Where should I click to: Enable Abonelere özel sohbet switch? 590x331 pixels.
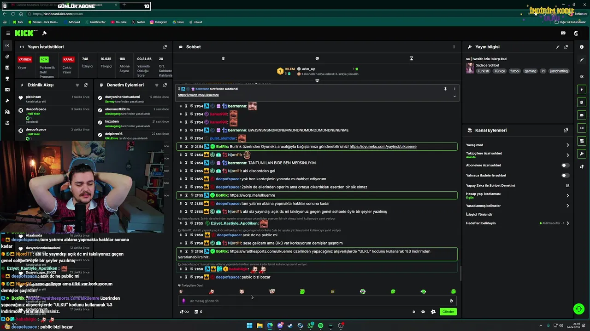point(565,165)
